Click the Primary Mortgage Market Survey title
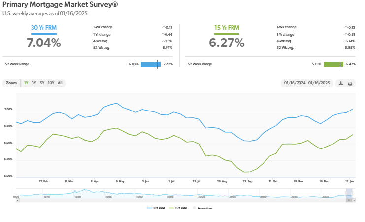The image size is (365, 222). [60, 4]
